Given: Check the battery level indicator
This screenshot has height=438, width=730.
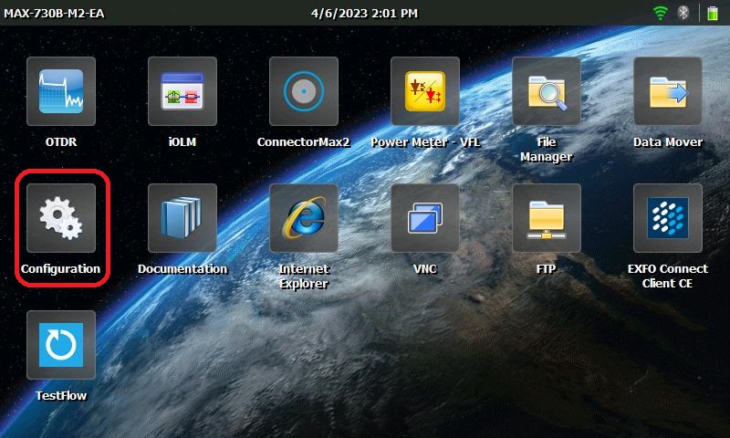Looking at the screenshot, I should coord(712,13).
